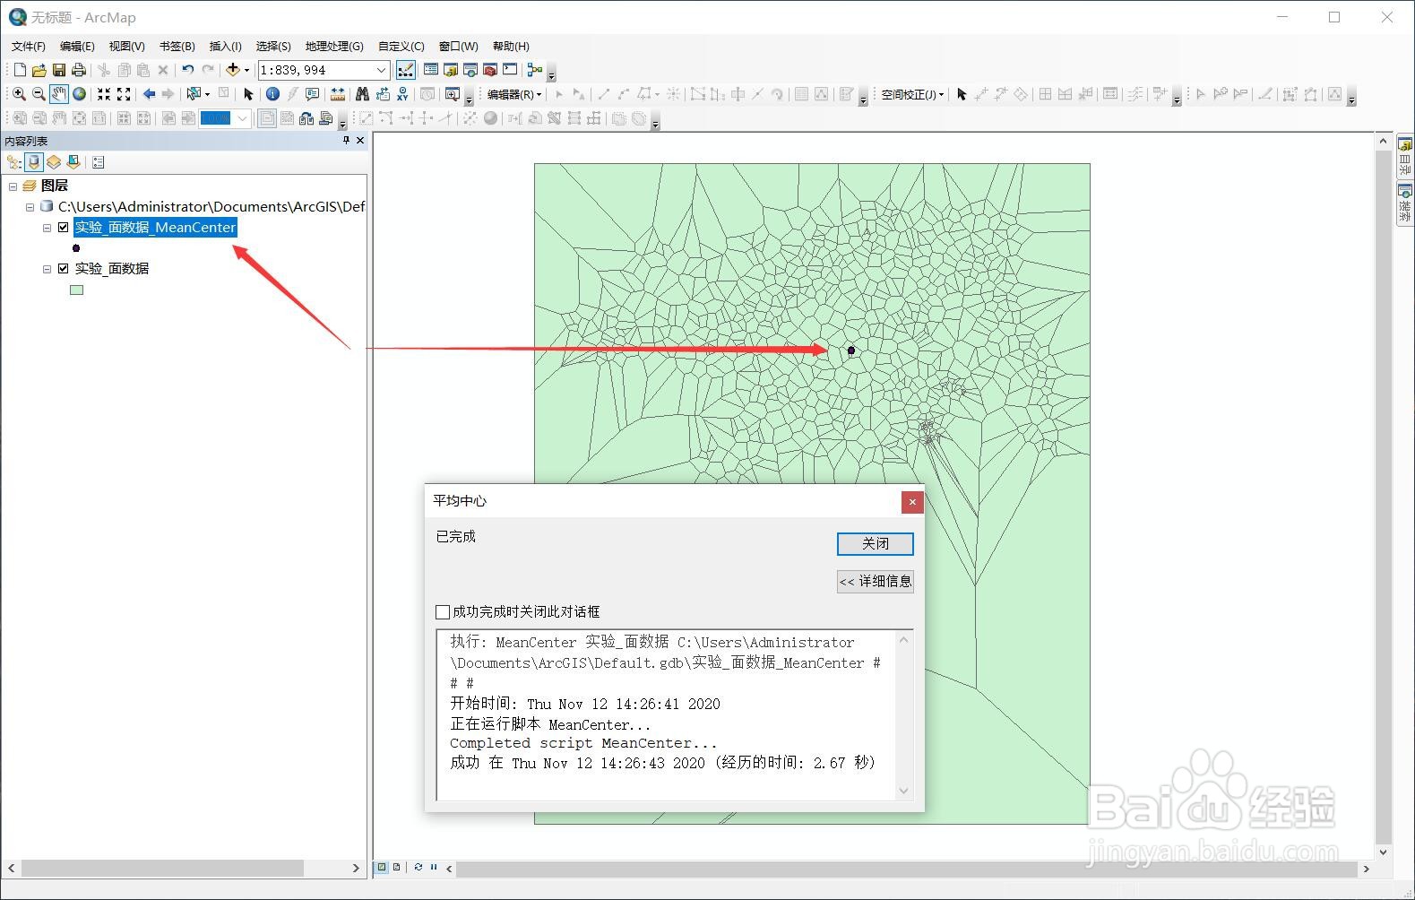Select the Zoom In tool
This screenshot has width=1415, height=900.
pos(19,94)
